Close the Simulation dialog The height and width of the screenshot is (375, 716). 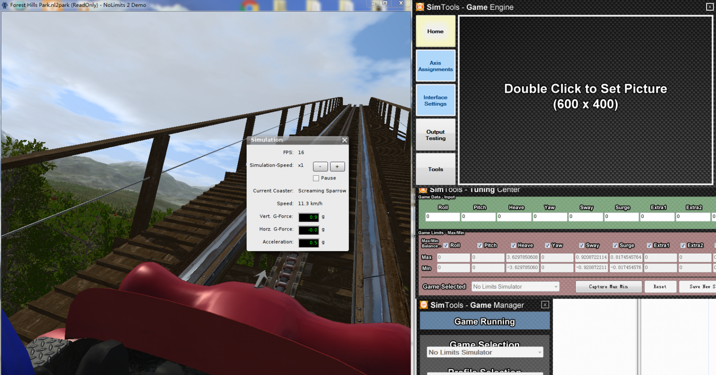click(345, 140)
